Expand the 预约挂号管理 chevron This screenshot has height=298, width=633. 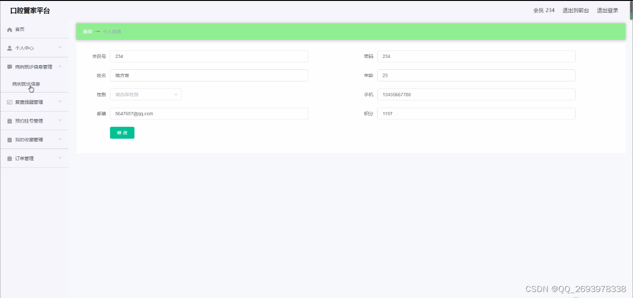60,121
